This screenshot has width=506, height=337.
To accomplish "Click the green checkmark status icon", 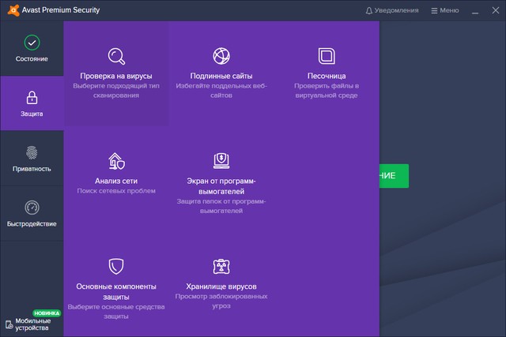I will 32,43.
